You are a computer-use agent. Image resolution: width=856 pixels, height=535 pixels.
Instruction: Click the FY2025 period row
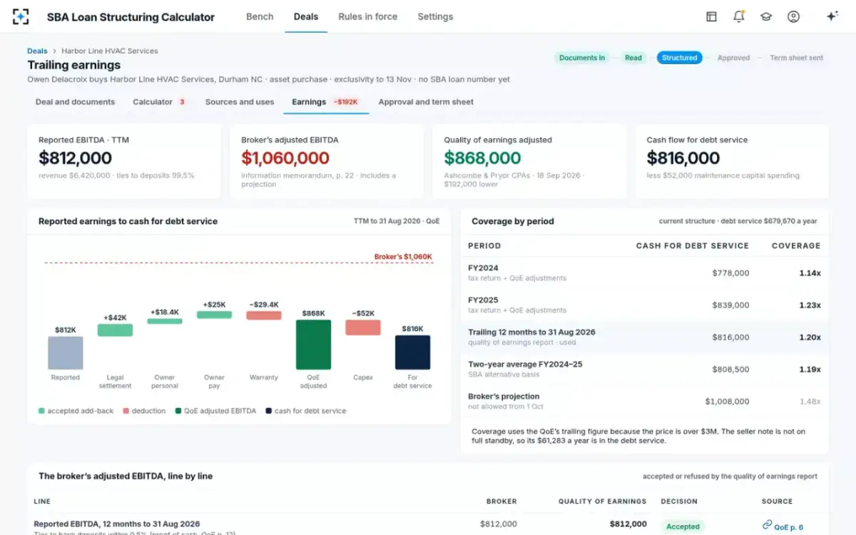[645, 305]
